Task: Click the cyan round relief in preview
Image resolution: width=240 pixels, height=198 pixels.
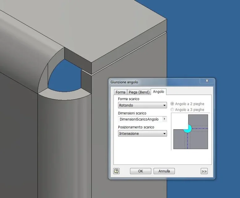Action: tap(188, 129)
